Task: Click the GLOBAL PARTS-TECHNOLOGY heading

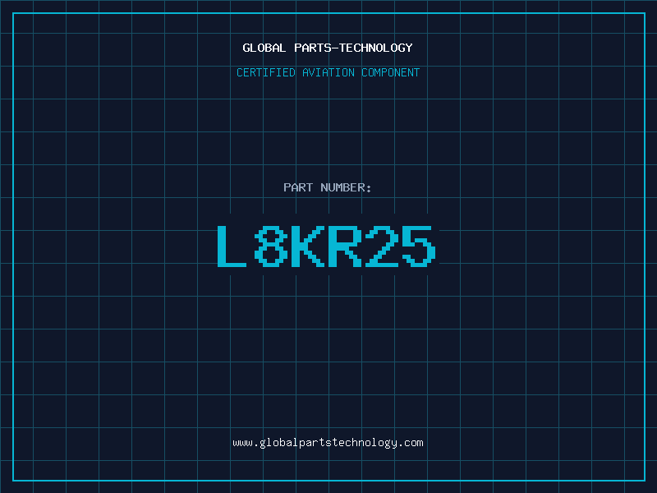Action: pos(328,48)
